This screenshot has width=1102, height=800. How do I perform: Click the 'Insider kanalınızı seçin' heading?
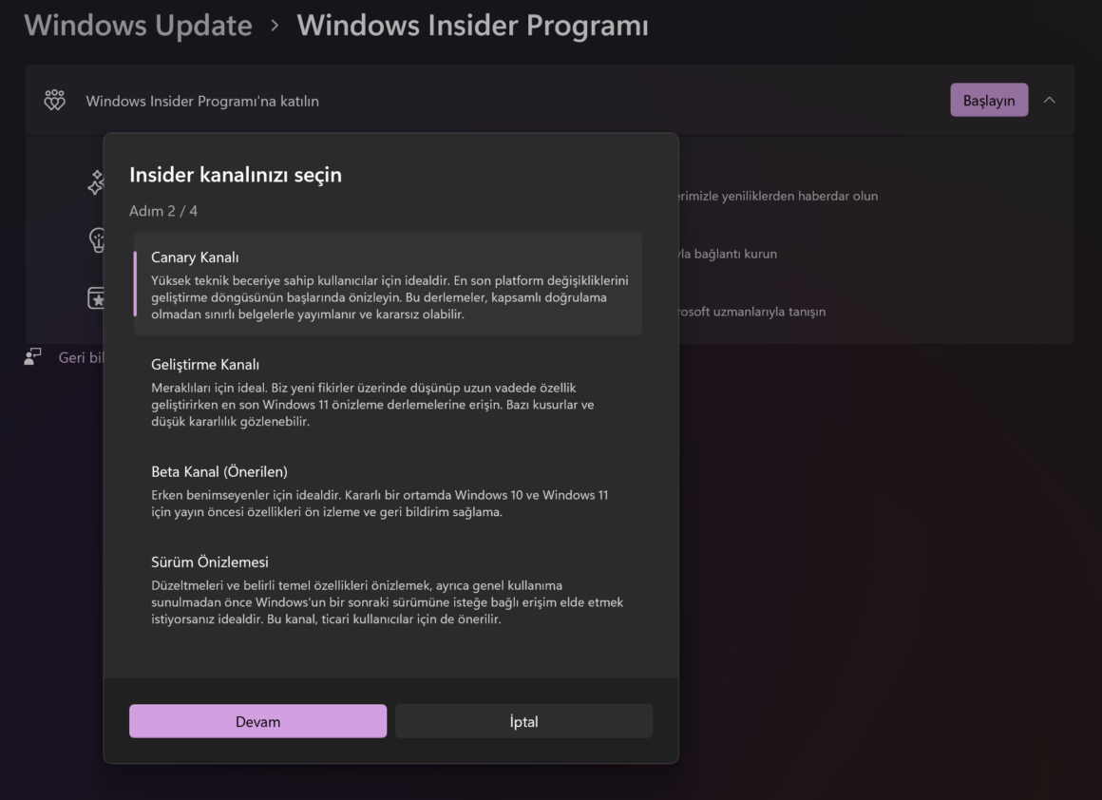click(236, 174)
